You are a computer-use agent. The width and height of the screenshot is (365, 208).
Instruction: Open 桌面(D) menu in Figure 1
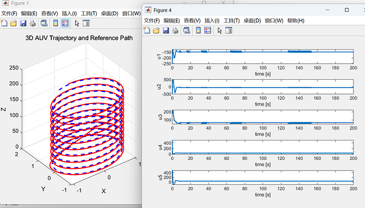click(x=109, y=14)
